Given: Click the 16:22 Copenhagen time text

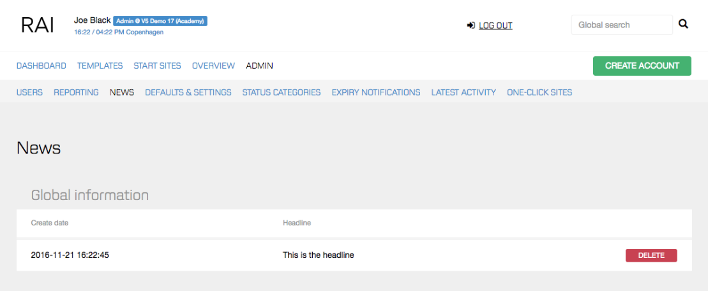Looking at the screenshot, I should coord(119,32).
